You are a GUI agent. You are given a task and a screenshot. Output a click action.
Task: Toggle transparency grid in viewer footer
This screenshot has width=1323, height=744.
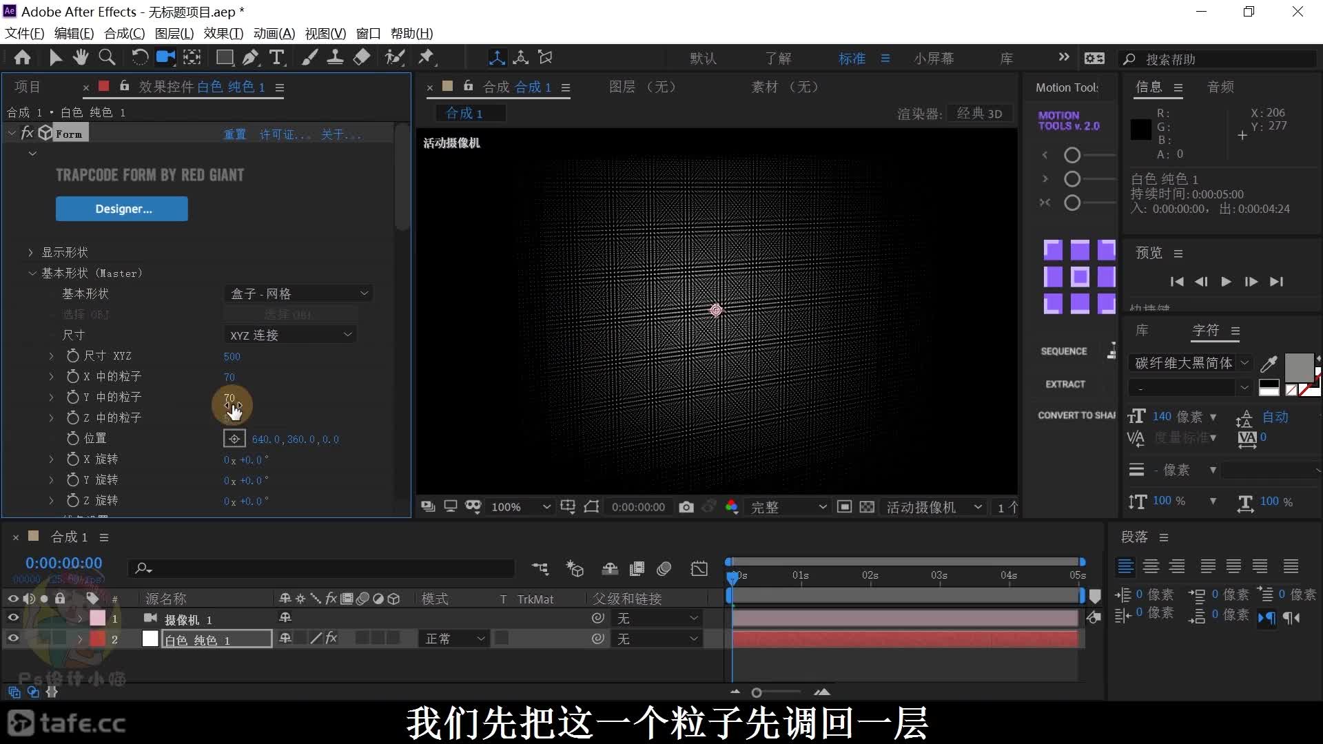pyautogui.click(x=867, y=507)
